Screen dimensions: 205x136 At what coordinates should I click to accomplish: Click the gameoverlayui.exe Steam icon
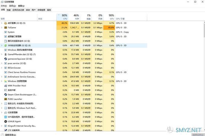click(5, 59)
